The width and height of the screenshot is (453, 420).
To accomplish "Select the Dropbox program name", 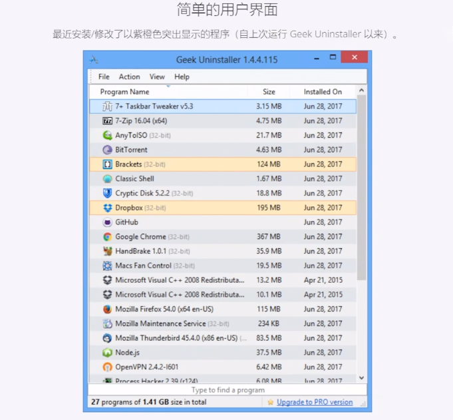I will click(x=129, y=208).
